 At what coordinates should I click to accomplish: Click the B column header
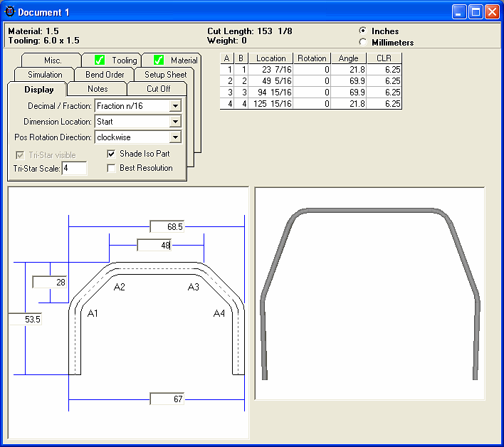coord(241,58)
